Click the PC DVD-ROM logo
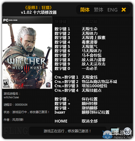Image resolution: width=135 pixels, height=141 pixels. coord(10,20)
